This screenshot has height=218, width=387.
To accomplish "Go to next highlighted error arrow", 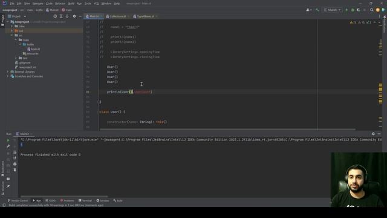I will pos(379,22).
